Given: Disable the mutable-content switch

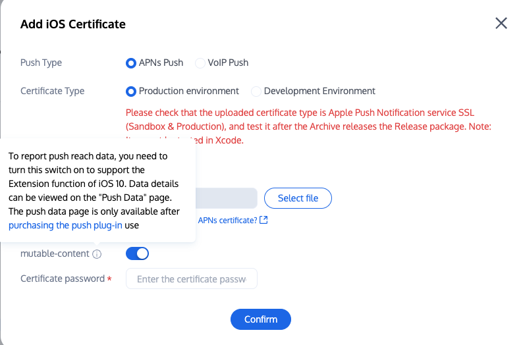Looking at the screenshot, I should tap(137, 253).
